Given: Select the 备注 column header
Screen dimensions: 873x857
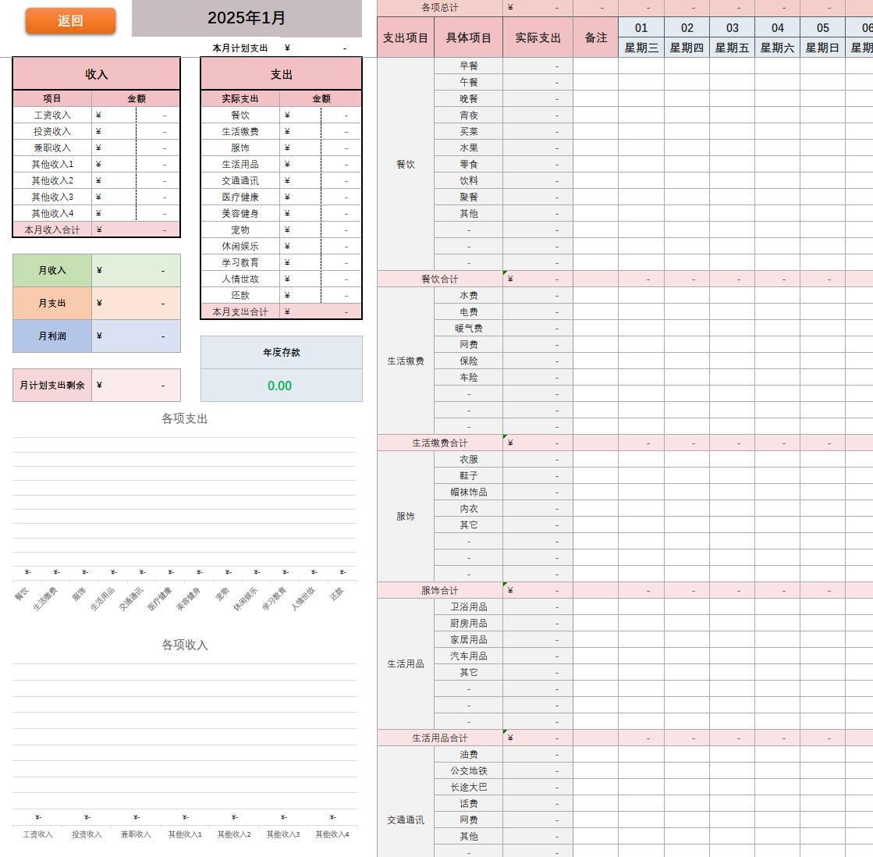Looking at the screenshot, I should pyautogui.click(x=596, y=37).
